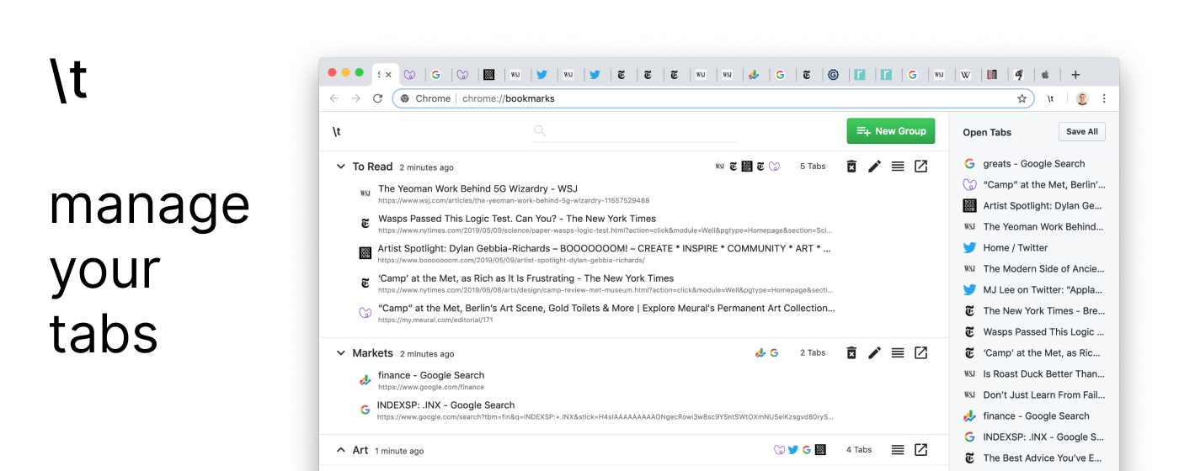Click the search field in the \t header
1179x471 pixels.
point(634,131)
